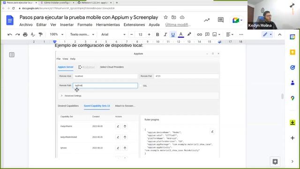
Task: Open the Editar menu
Action: [x=41, y=25]
